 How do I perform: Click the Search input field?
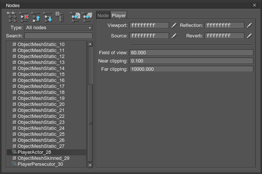click(58, 36)
